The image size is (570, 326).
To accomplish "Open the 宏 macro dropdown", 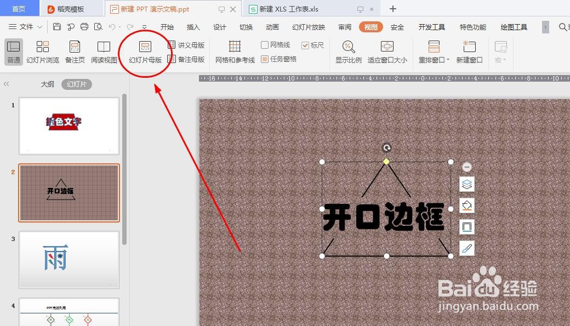I will 500,53.
